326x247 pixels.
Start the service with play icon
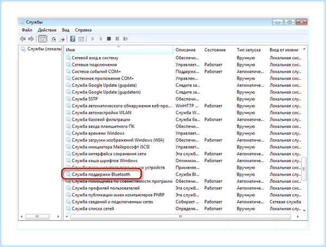pos(93,39)
